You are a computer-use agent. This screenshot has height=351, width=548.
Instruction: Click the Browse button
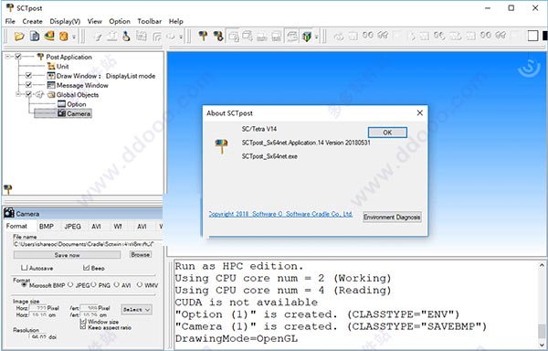tap(140, 254)
